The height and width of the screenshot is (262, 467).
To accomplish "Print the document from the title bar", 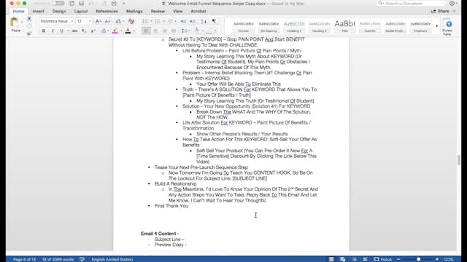I will [114, 4].
